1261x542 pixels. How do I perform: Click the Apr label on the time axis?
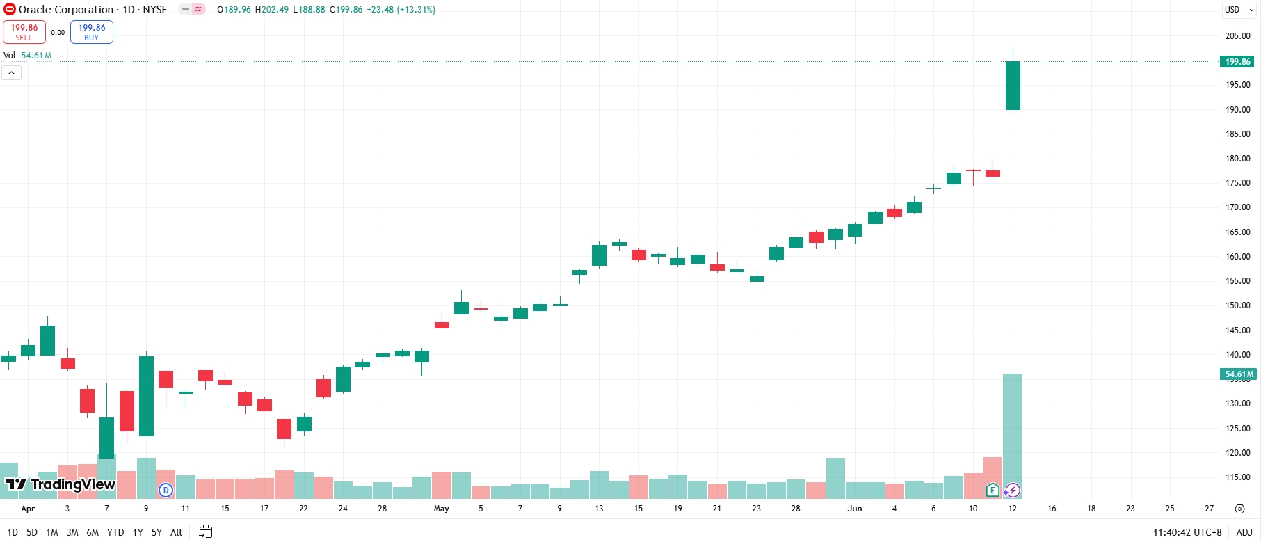coord(28,509)
